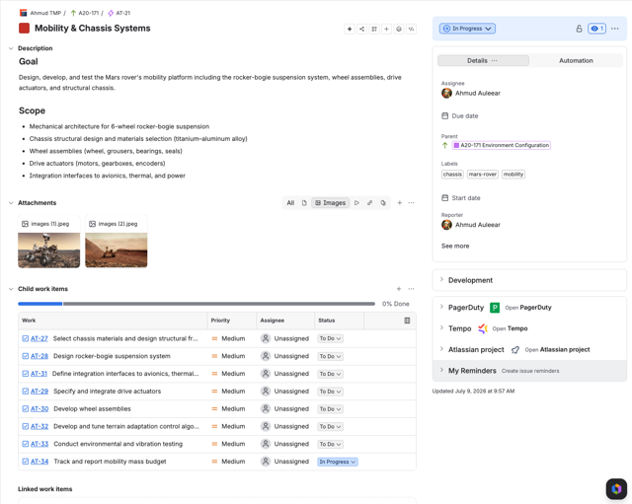Click See more in the details panel
632x504 pixels.
[x=455, y=246]
